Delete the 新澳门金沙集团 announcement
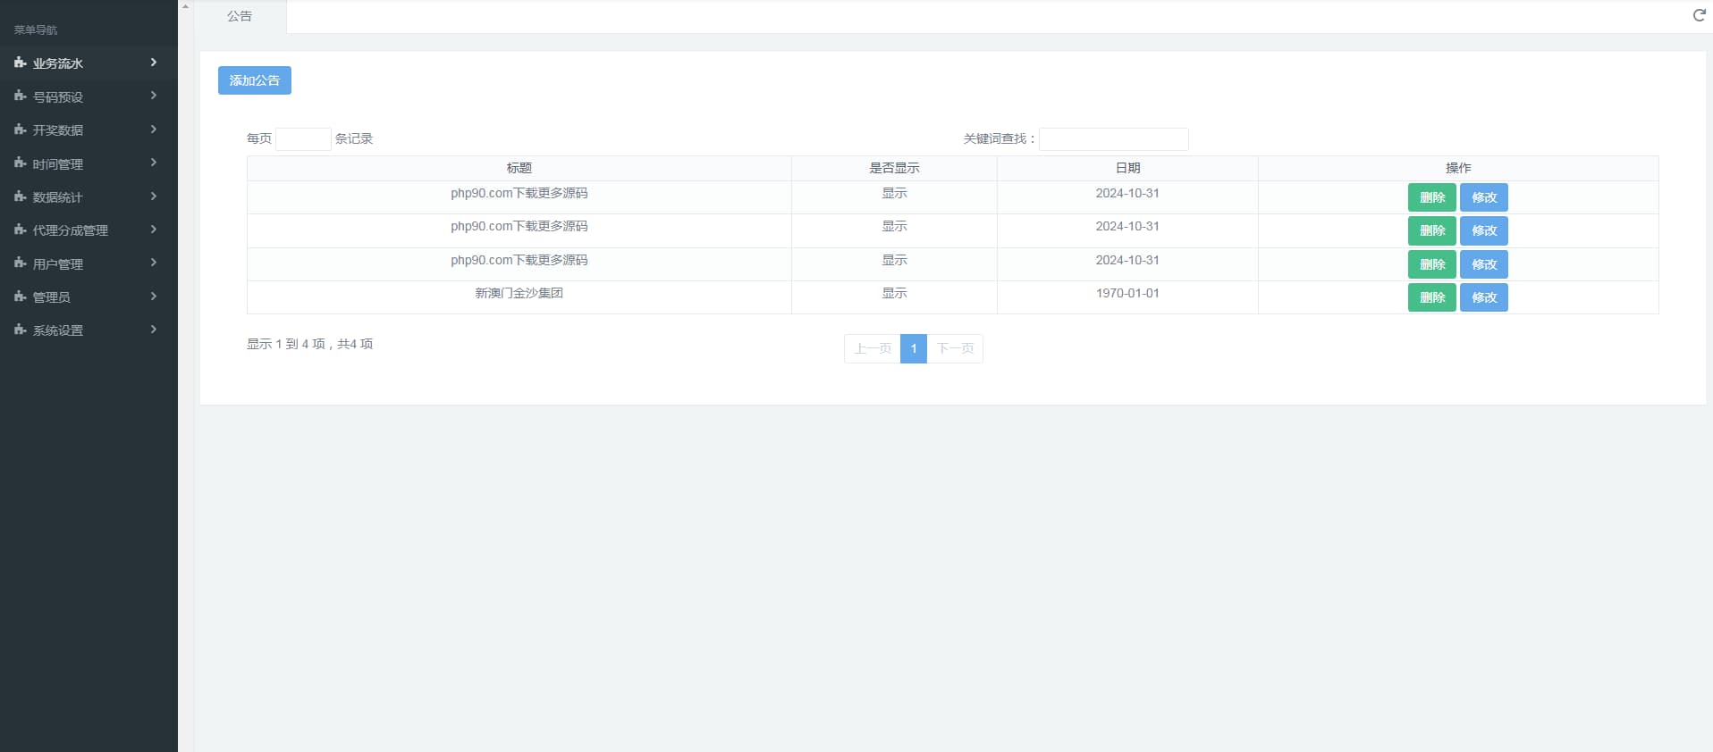Screen dimensions: 1713x752 [1431, 297]
